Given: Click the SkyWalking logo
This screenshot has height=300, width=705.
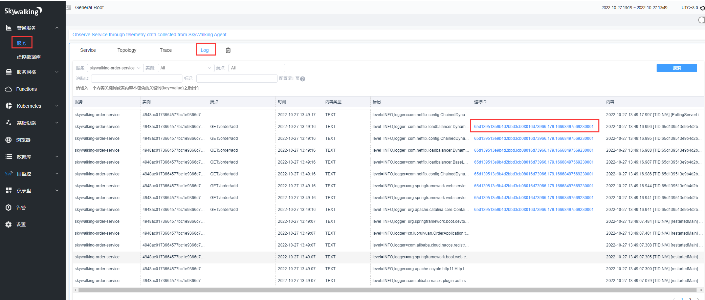Looking at the screenshot, I should point(23,11).
